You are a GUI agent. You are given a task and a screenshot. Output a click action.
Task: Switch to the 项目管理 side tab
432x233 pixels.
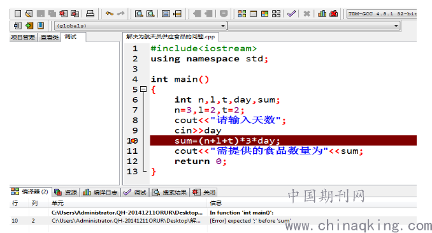pyautogui.click(x=23, y=37)
